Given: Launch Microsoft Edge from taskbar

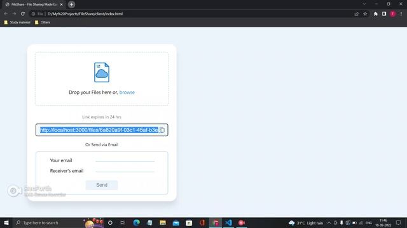Looking at the screenshot, I should 137,222.
